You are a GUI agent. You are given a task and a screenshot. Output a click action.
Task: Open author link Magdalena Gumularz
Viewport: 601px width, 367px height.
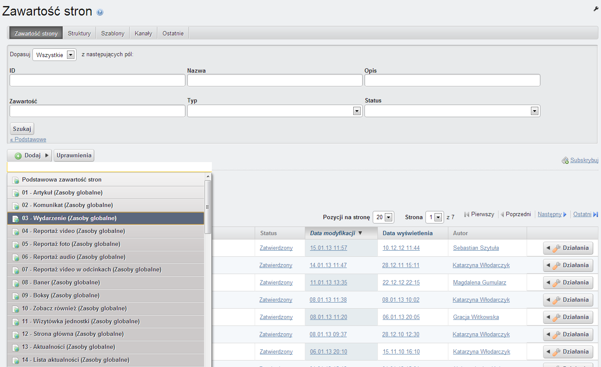pos(480,283)
